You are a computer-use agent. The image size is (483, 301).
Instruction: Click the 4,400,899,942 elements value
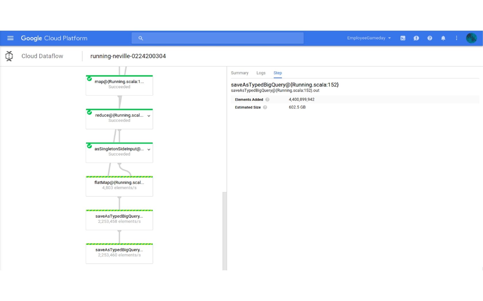(x=302, y=99)
